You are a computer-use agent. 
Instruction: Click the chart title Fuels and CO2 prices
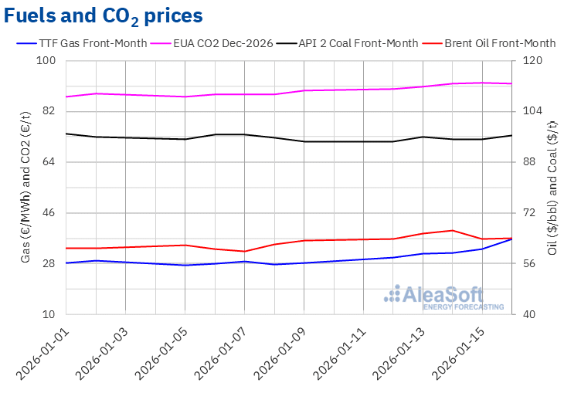(104, 15)
